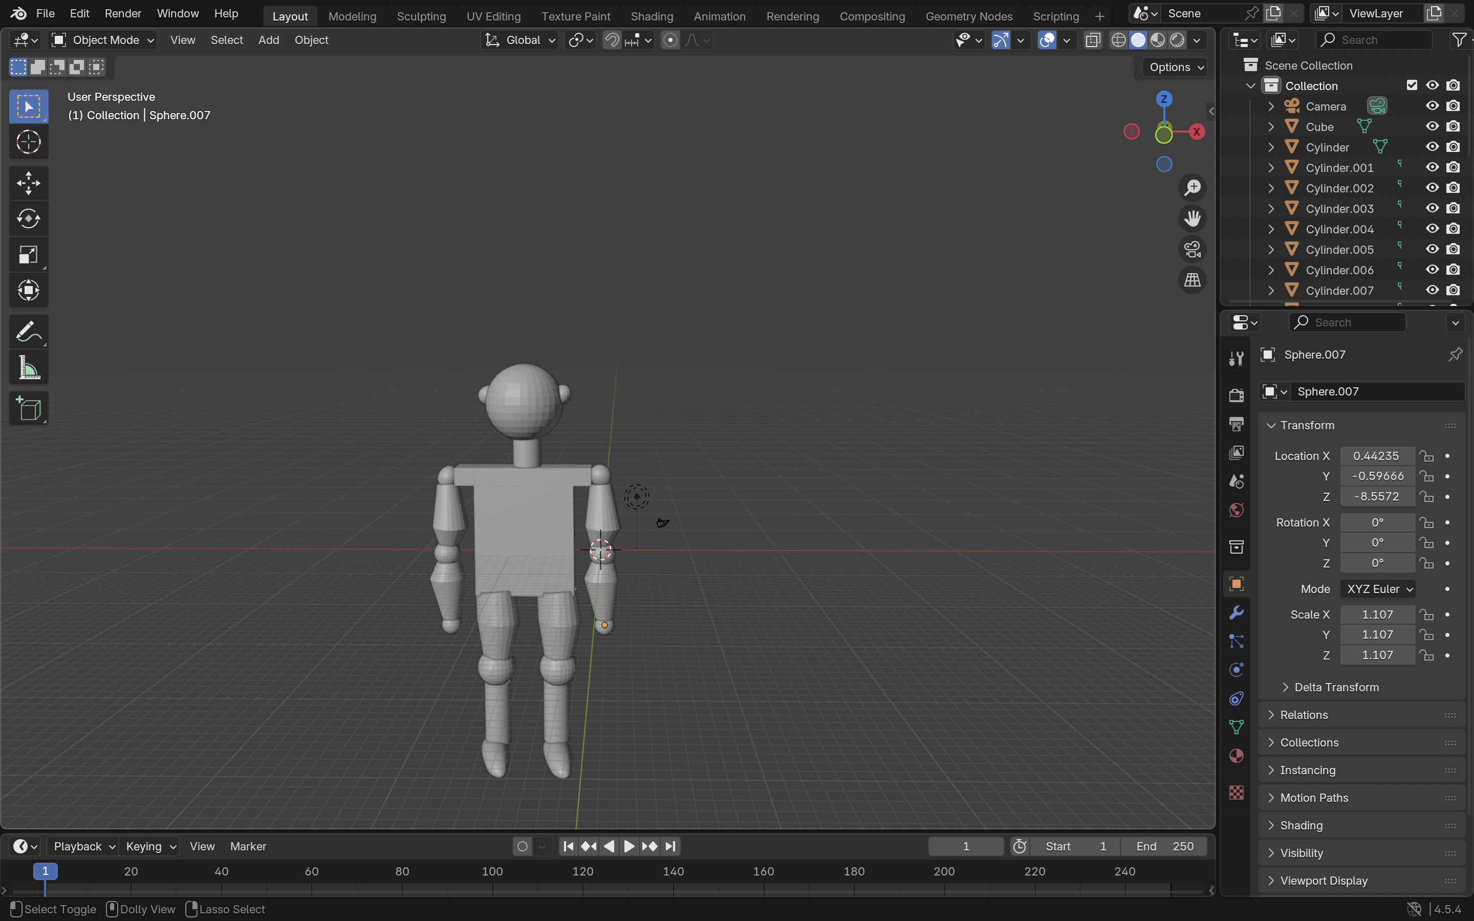Image resolution: width=1474 pixels, height=921 pixels.
Task: Select the Measure tool
Action: 28,368
